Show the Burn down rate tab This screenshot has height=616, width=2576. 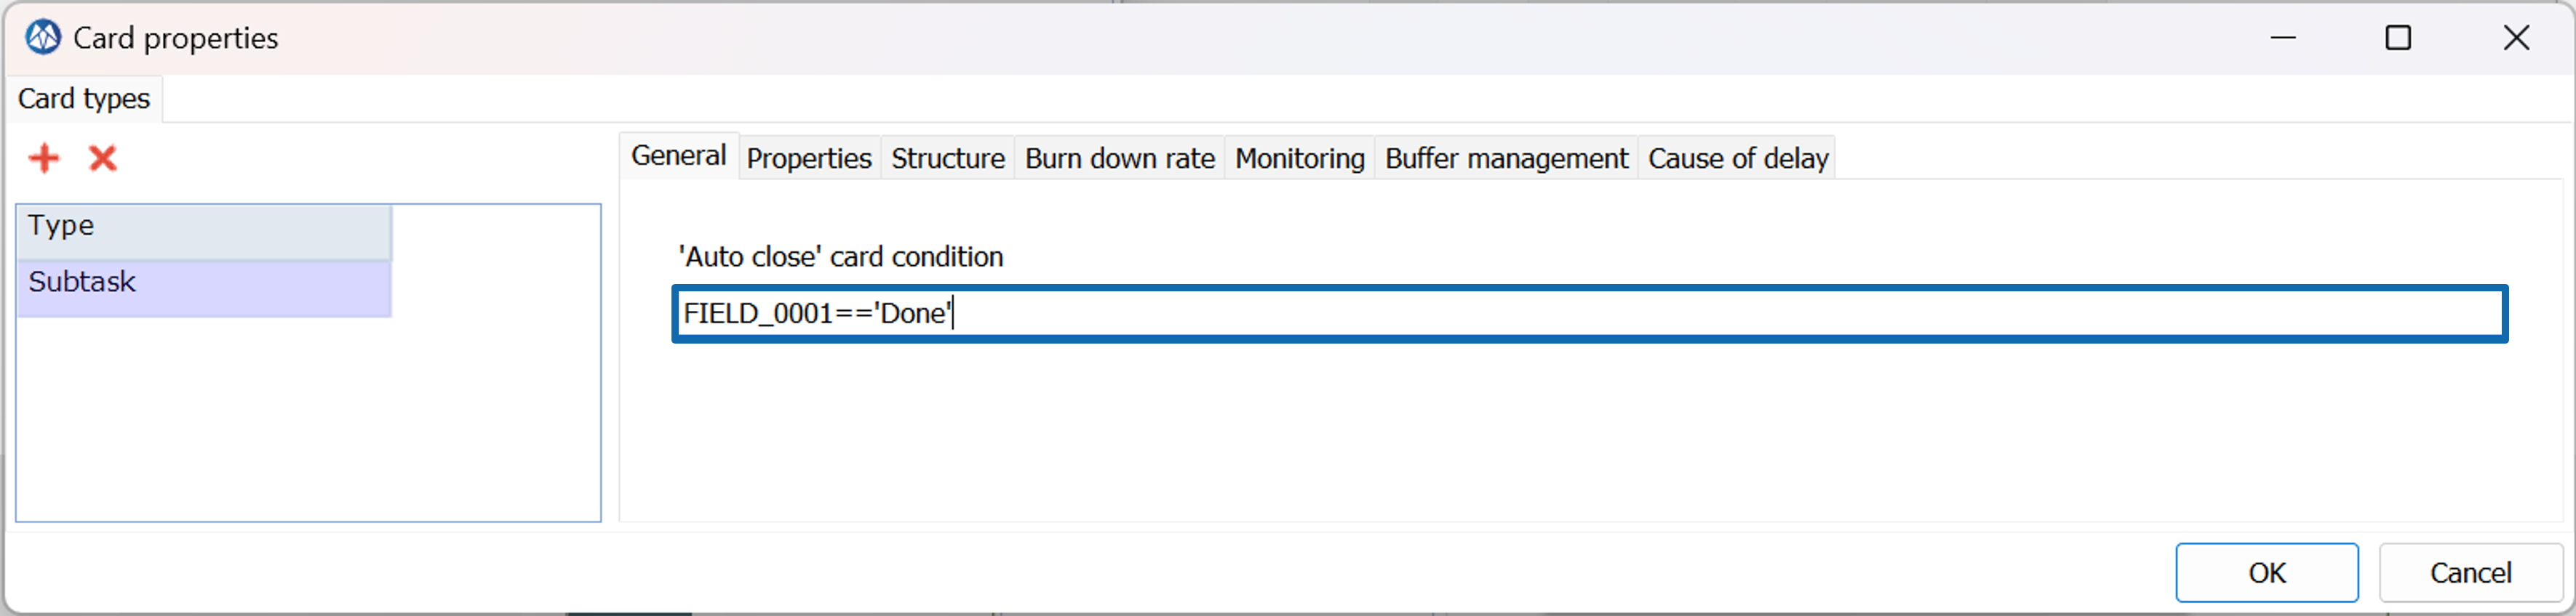click(x=1119, y=158)
